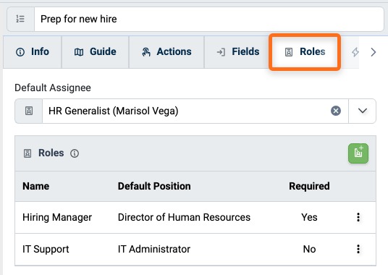The height and width of the screenshot is (275, 388).
Task: Click the Roles panel badge icon
Action: [28, 153]
